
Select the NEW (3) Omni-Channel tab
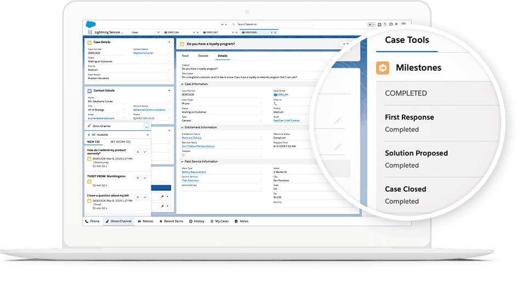click(x=93, y=142)
